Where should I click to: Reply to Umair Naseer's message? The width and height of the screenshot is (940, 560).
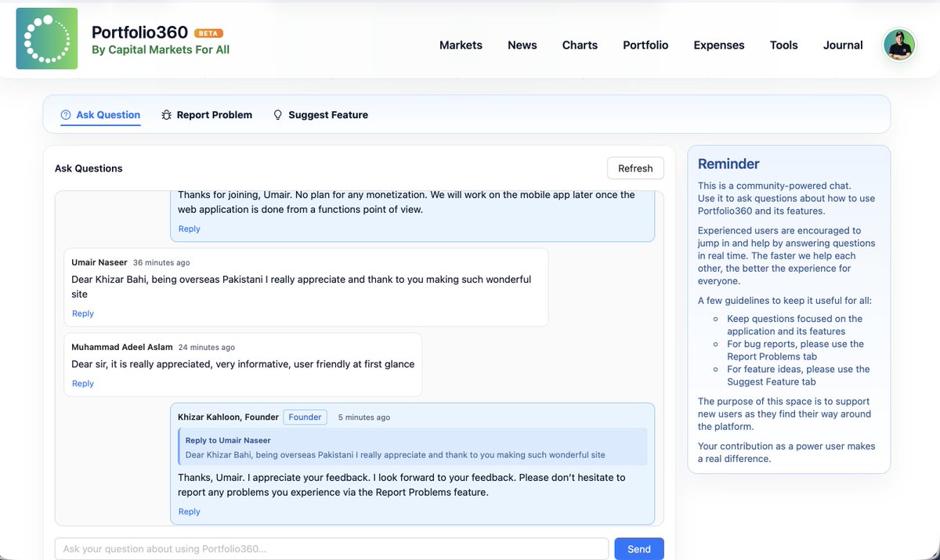83,313
